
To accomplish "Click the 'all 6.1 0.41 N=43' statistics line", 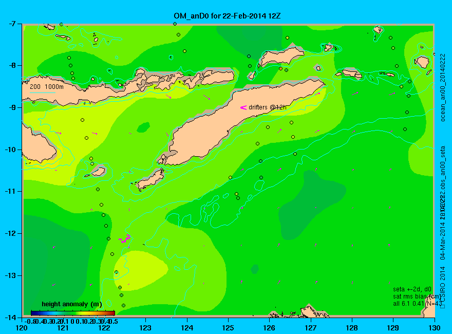I will tap(417, 304).
